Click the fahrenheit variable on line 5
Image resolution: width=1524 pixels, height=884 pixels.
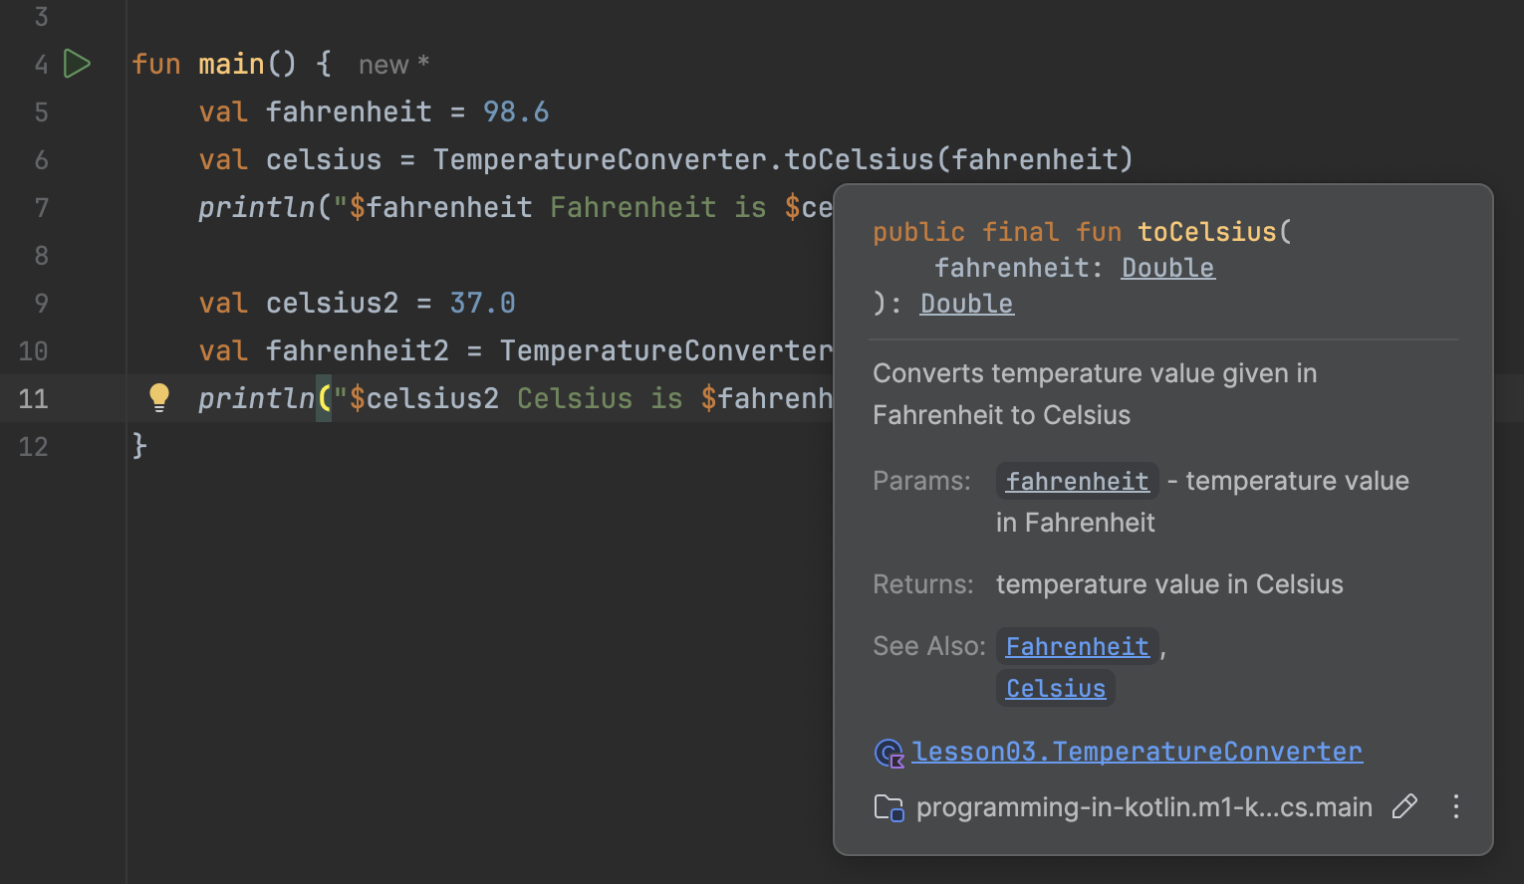tap(349, 111)
